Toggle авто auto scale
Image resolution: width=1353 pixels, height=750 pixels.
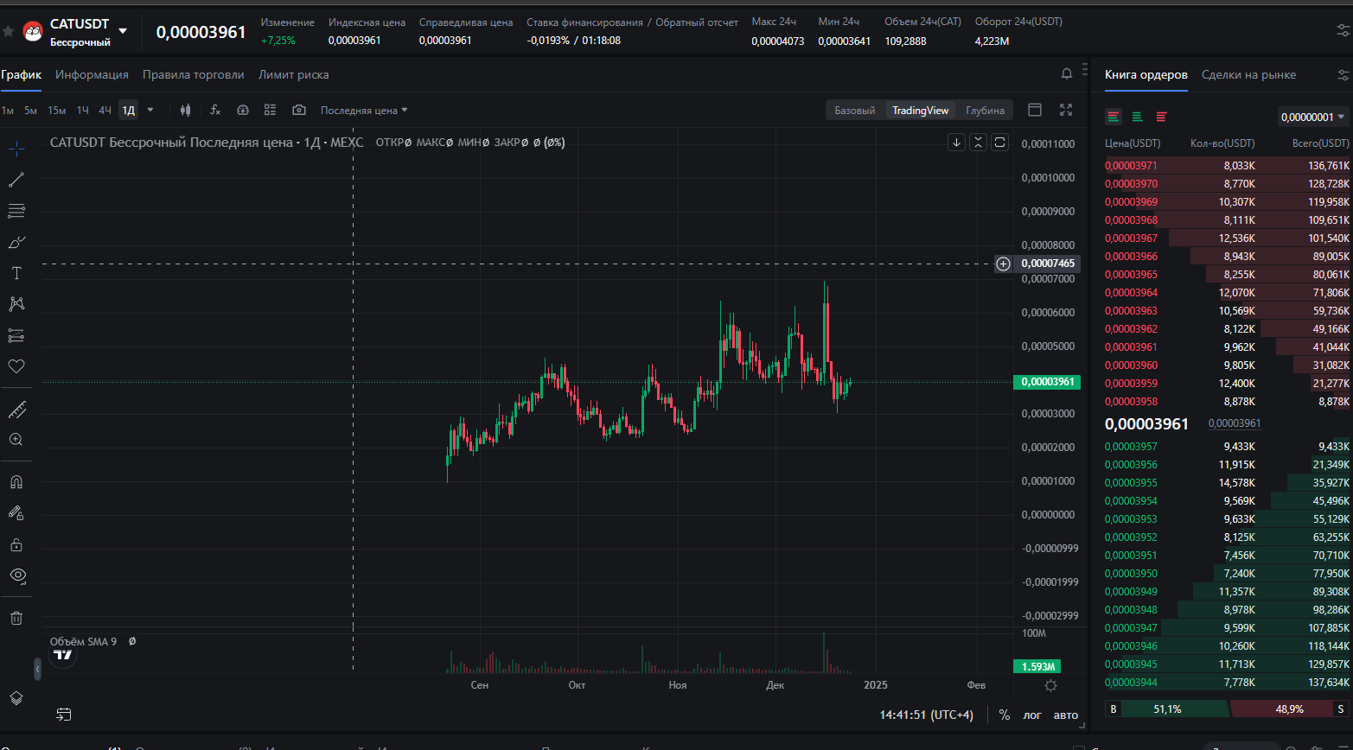(1066, 715)
